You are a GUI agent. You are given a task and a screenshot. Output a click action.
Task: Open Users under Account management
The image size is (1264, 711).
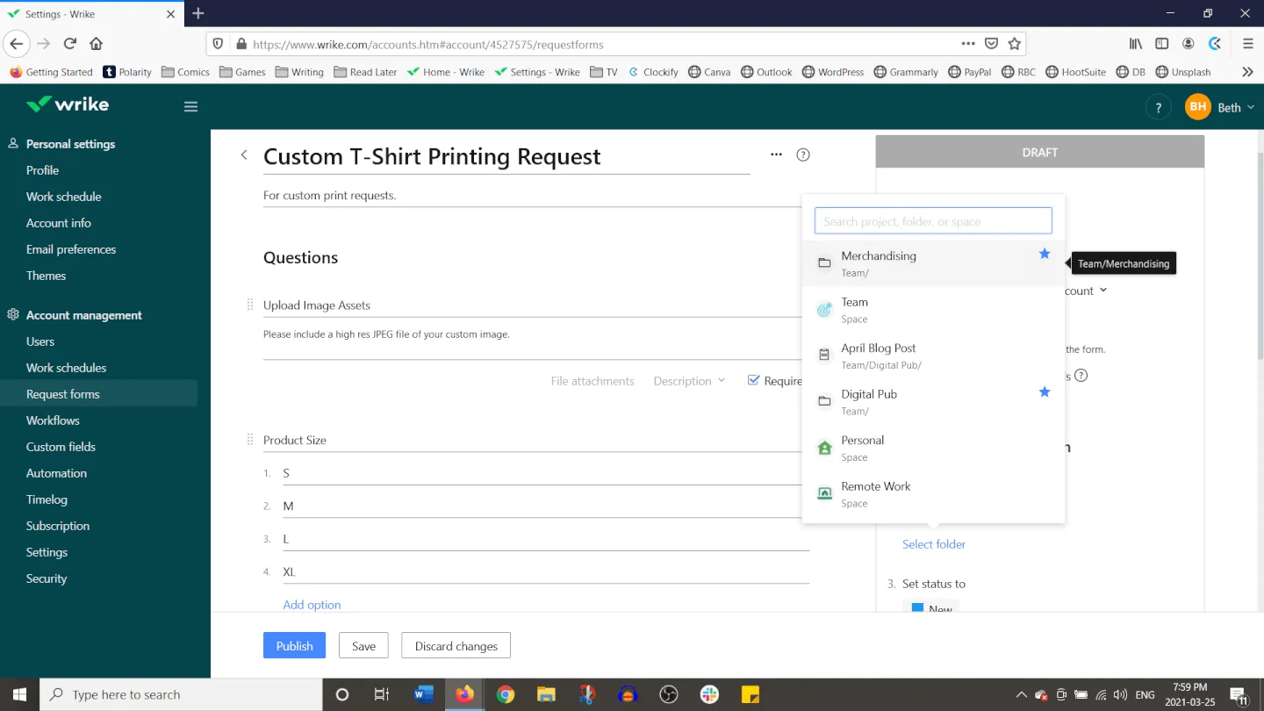40,341
